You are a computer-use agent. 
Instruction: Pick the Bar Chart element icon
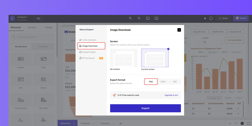pos(44,100)
